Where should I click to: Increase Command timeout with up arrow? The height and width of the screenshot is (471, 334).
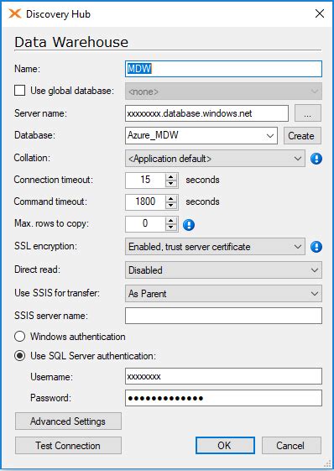click(x=171, y=198)
